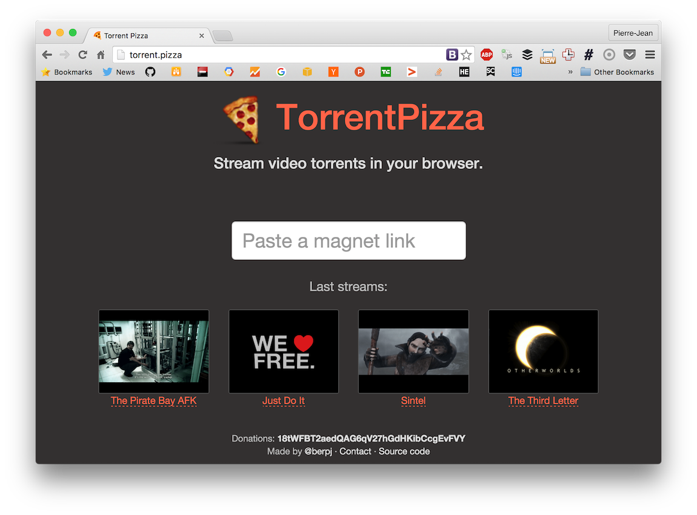Open the Google G bookmark
Image resolution: width=697 pixels, height=515 pixels.
click(x=281, y=72)
